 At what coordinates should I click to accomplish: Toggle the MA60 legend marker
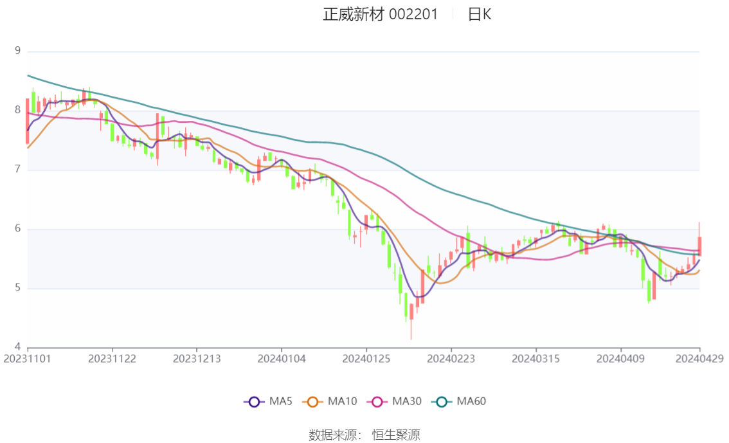(442, 402)
